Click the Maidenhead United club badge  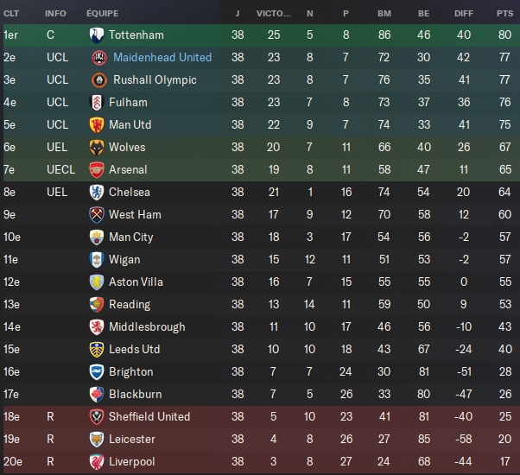click(x=98, y=57)
